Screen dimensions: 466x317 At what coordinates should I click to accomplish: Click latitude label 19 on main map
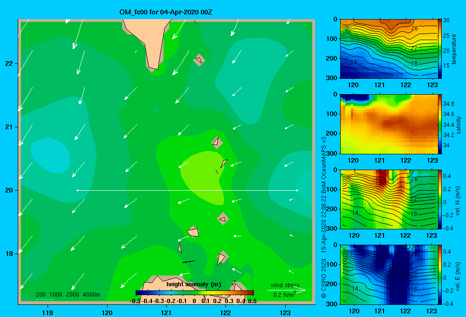click(x=9, y=254)
